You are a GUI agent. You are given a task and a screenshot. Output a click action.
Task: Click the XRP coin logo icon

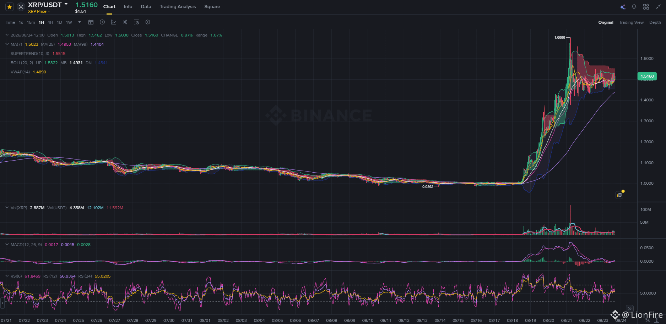click(21, 7)
